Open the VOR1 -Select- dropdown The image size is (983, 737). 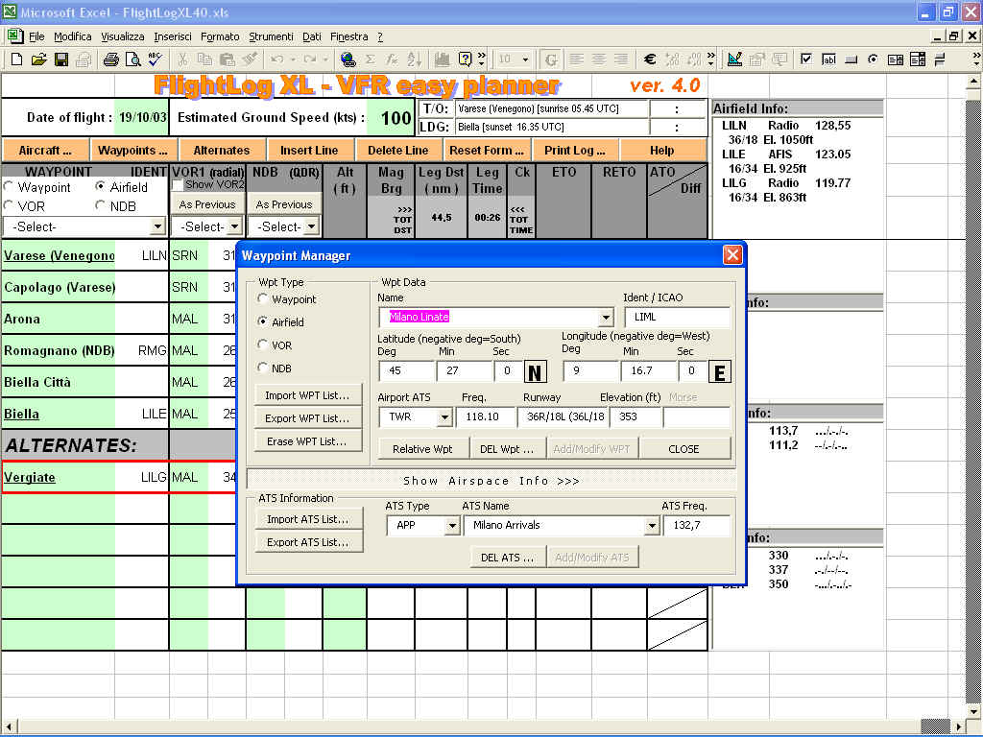[234, 226]
